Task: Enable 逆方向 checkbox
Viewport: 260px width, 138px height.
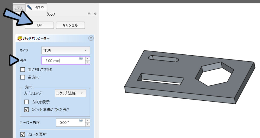Action: click(23, 77)
